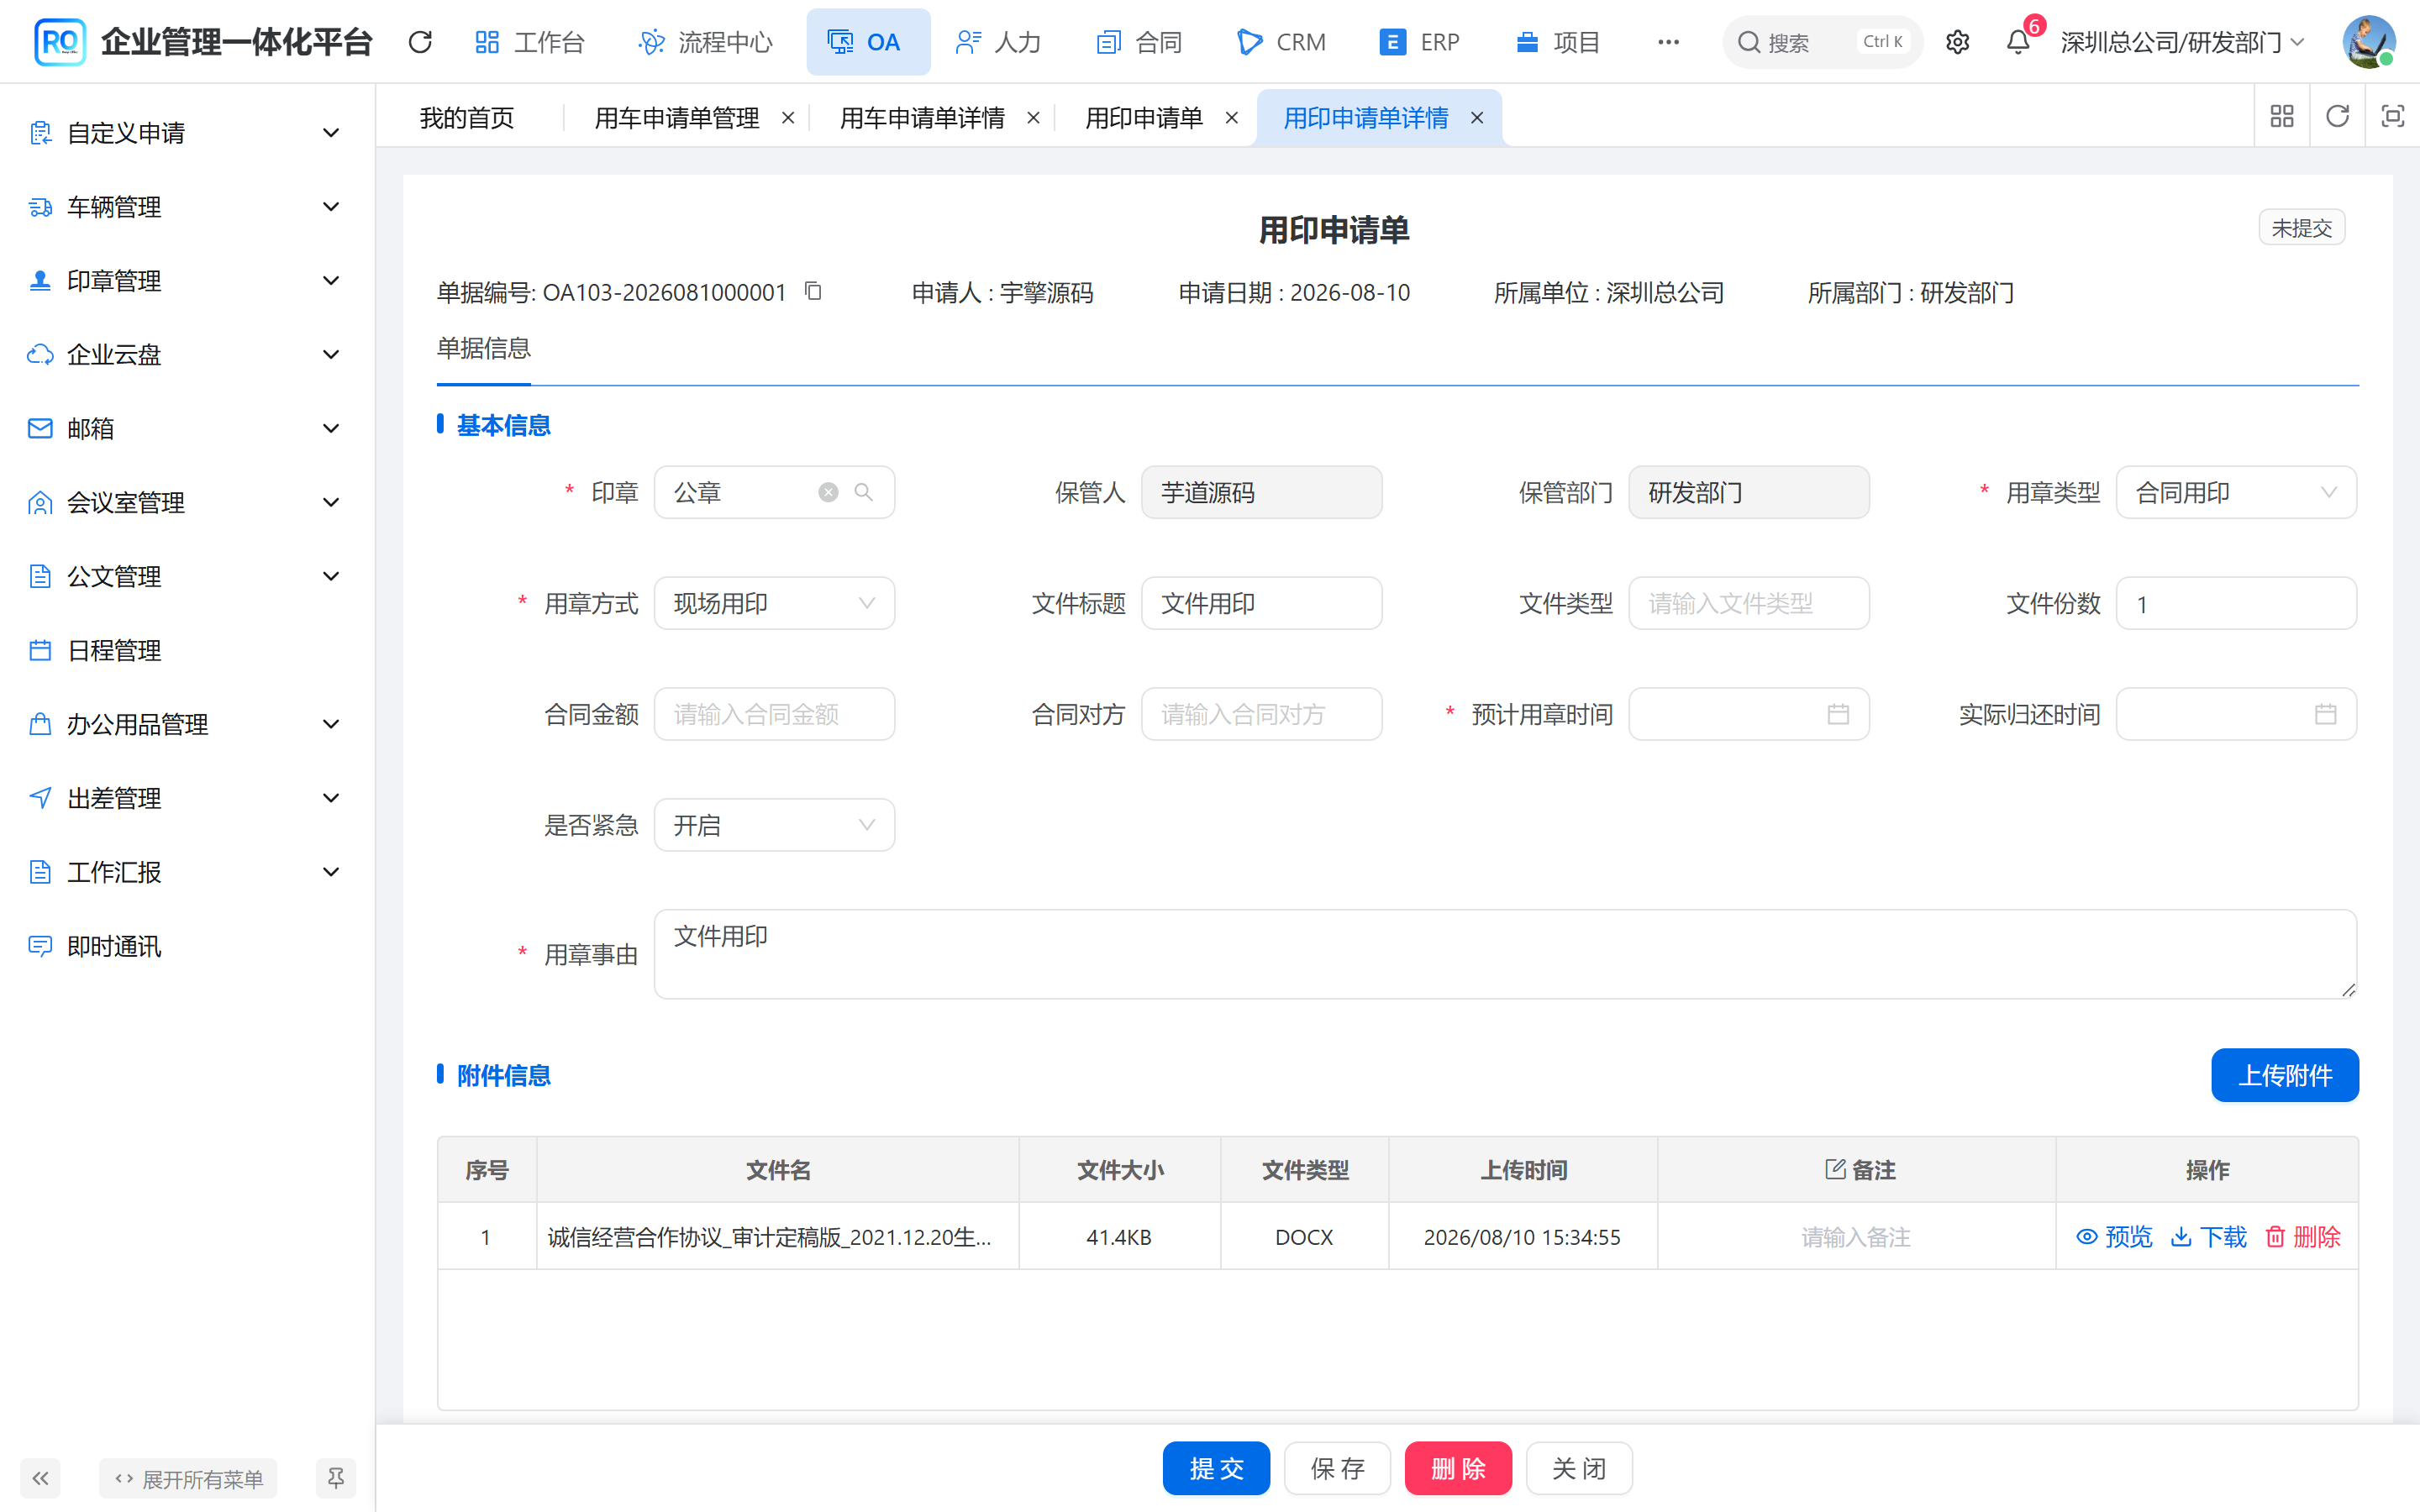Toggle fullscreen content icon
2420x1512 pixels.
2392,117
